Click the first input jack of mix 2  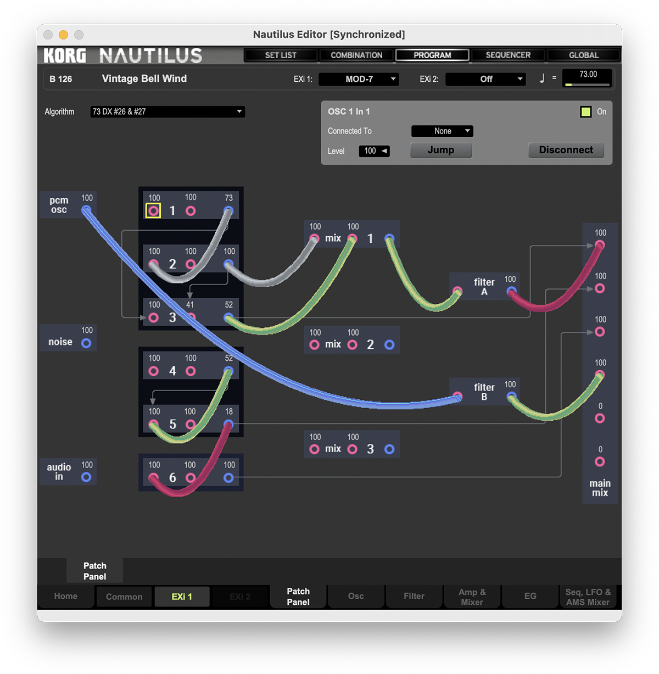pos(314,344)
